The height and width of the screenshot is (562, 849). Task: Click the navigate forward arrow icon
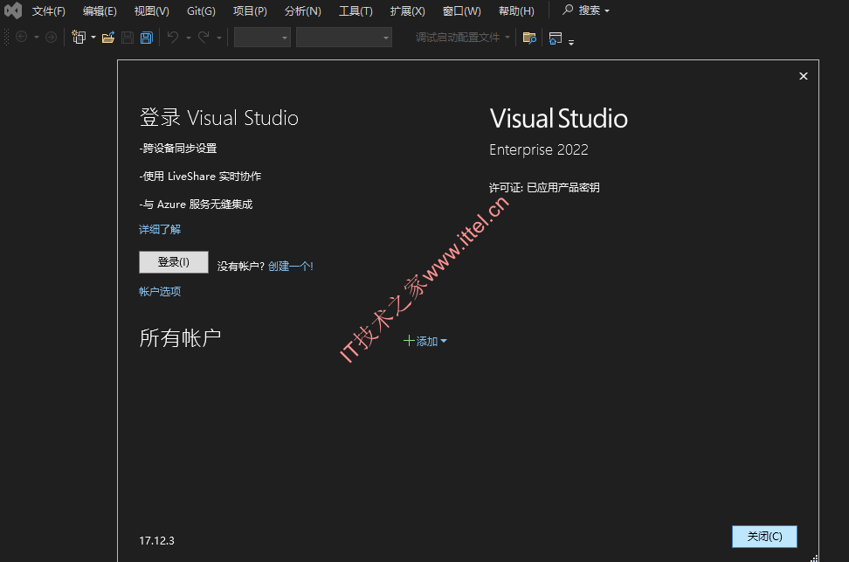(x=51, y=37)
